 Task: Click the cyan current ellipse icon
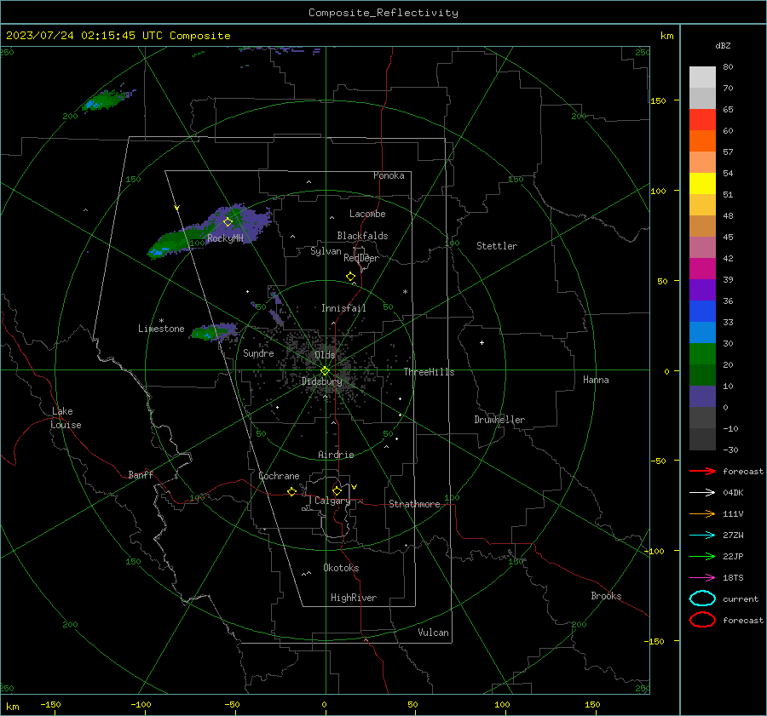point(702,599)
